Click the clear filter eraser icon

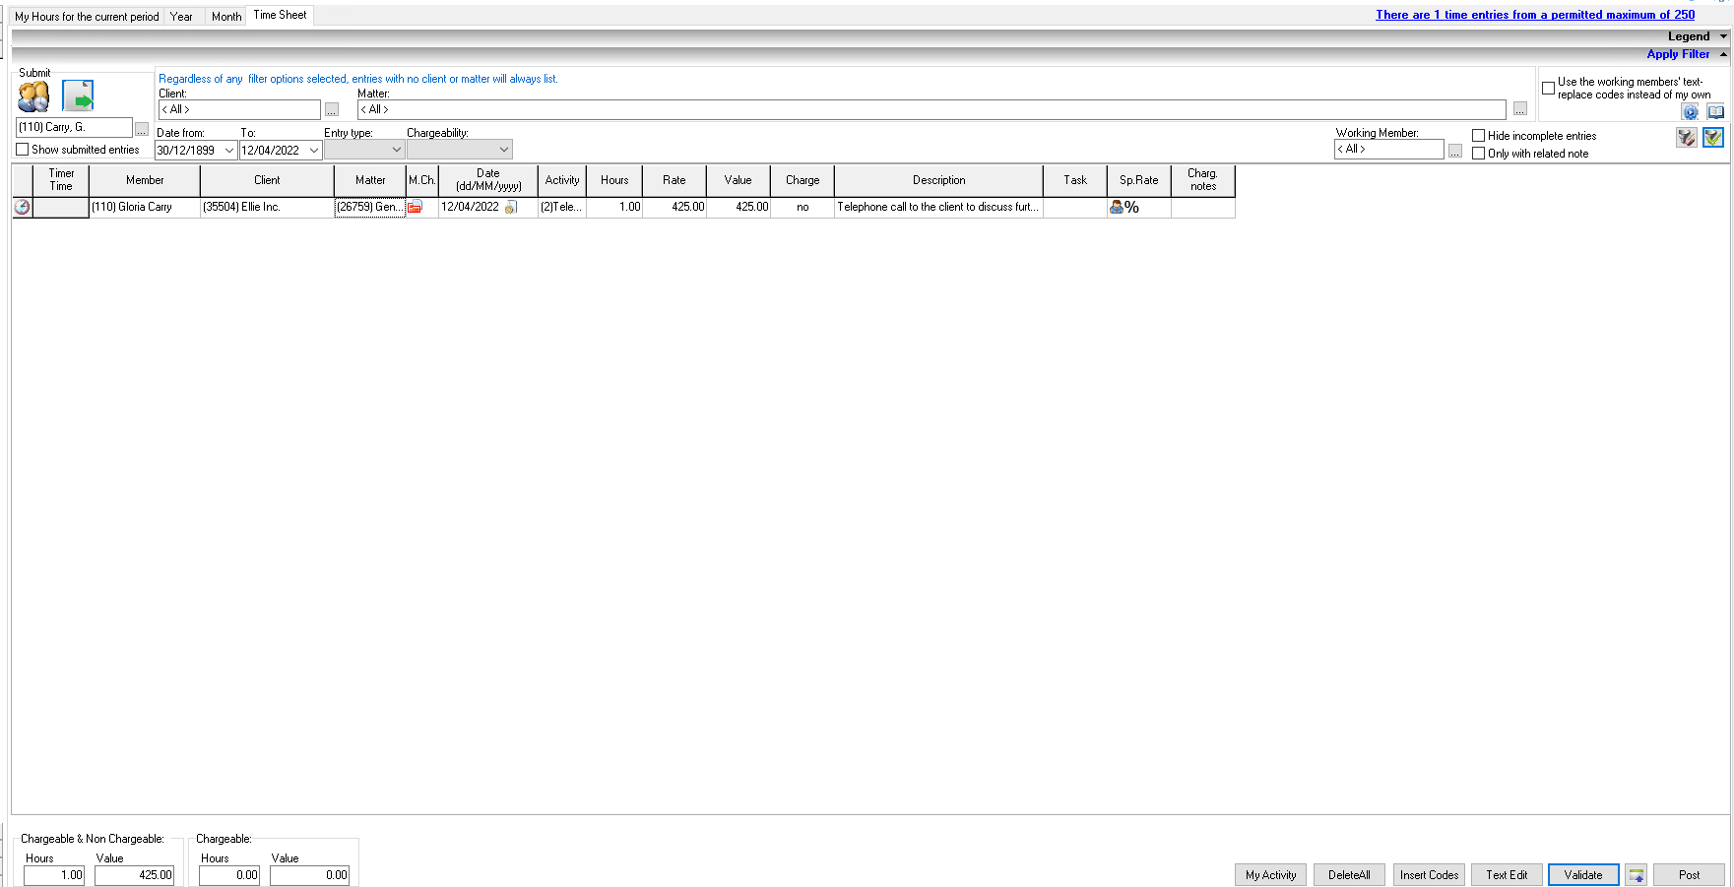click(1687, 138)
